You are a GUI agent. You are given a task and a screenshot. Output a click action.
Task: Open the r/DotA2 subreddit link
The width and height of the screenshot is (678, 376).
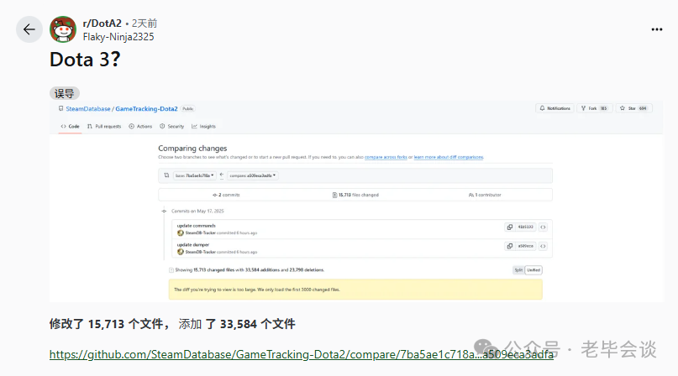pos(102,23)
